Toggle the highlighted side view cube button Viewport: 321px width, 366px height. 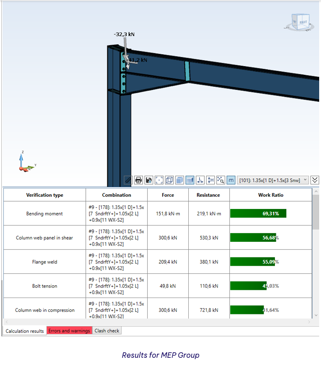pyautogui.click(x=190, y=180)
